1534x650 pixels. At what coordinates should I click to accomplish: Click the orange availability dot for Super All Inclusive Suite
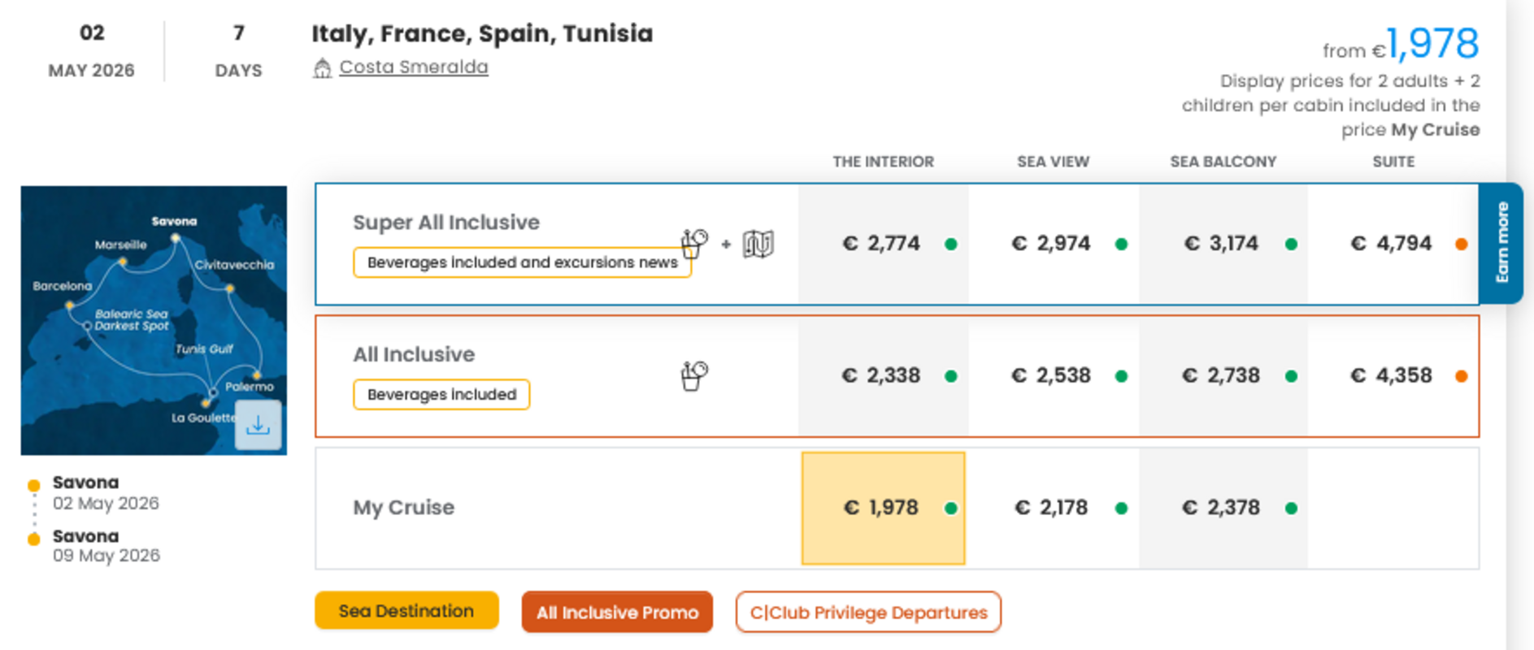tap(1461, 244)
